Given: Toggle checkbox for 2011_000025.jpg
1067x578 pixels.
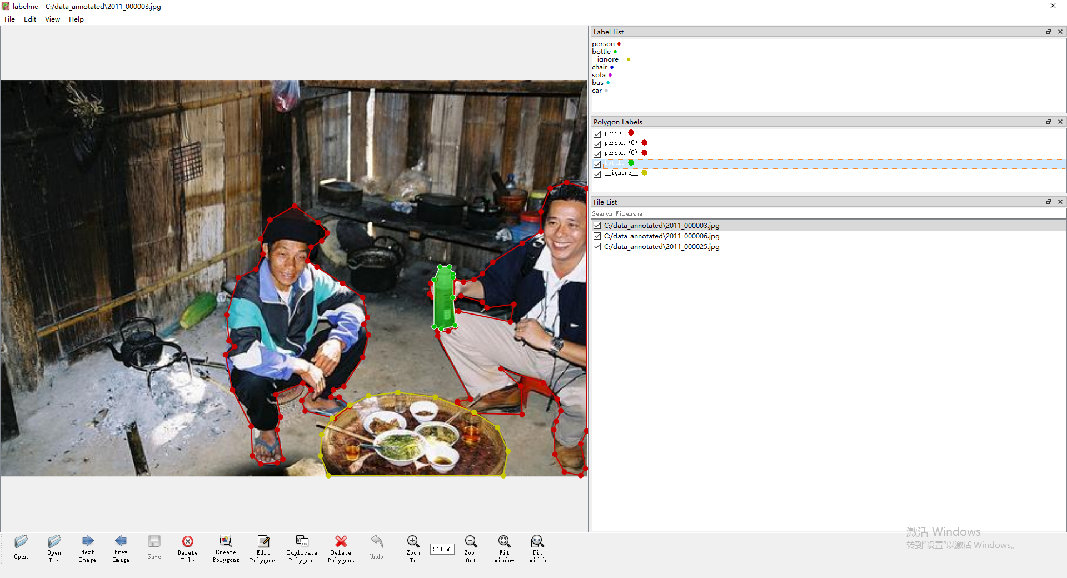Looking at the screenshot, I should [x=597, y=246].
